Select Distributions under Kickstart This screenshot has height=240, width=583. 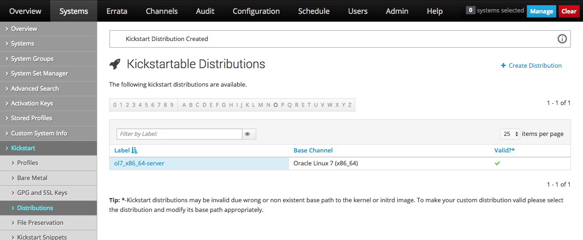(48, 208)
